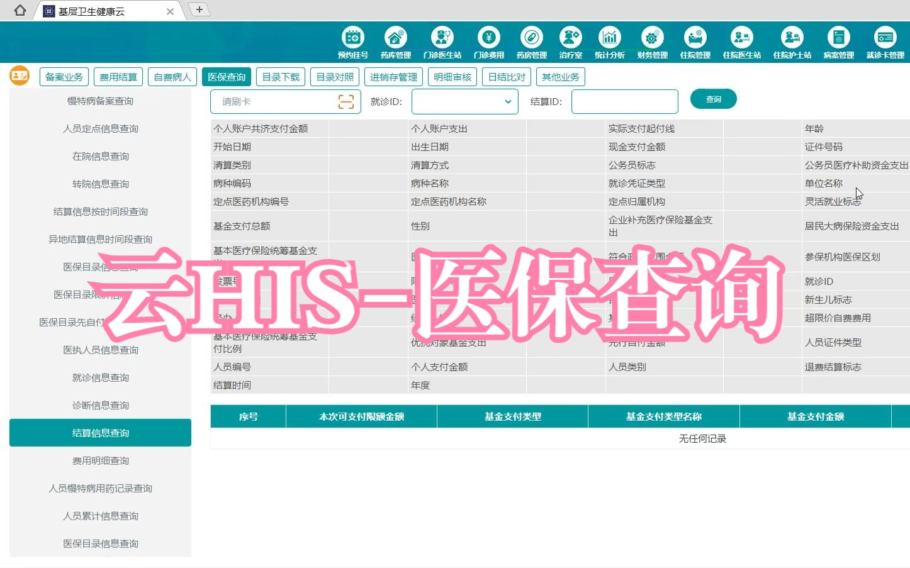Click the 居民大病保险资金支出 cell
The width and height of the screenshot is (910, 568).
(x=856, y=226)
